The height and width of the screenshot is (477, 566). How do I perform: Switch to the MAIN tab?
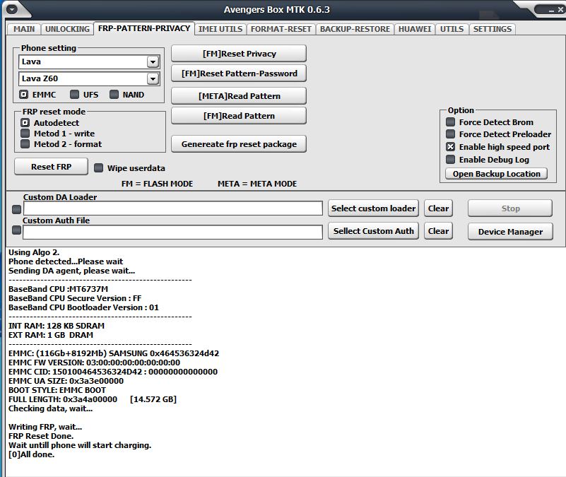click(x=24, y=29)
